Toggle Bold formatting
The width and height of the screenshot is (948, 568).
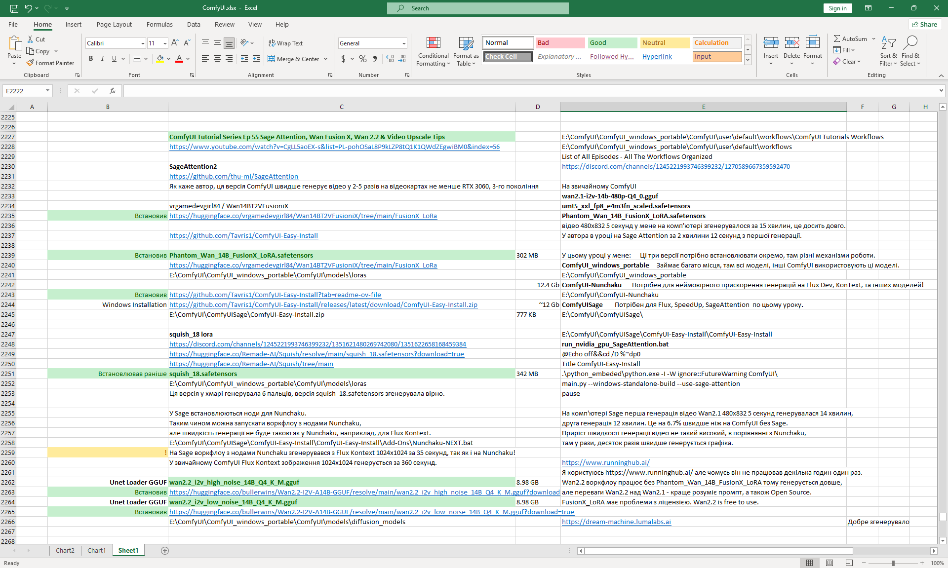click(x=91, y=59)
